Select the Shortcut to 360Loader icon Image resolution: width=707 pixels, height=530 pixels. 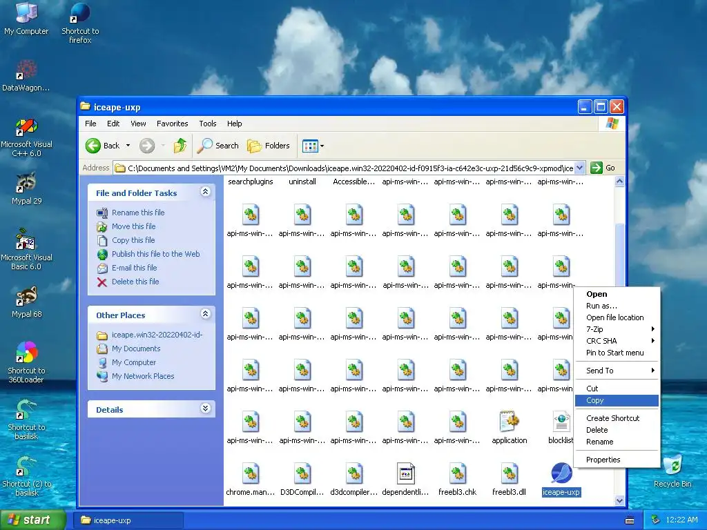click(27, 363)
